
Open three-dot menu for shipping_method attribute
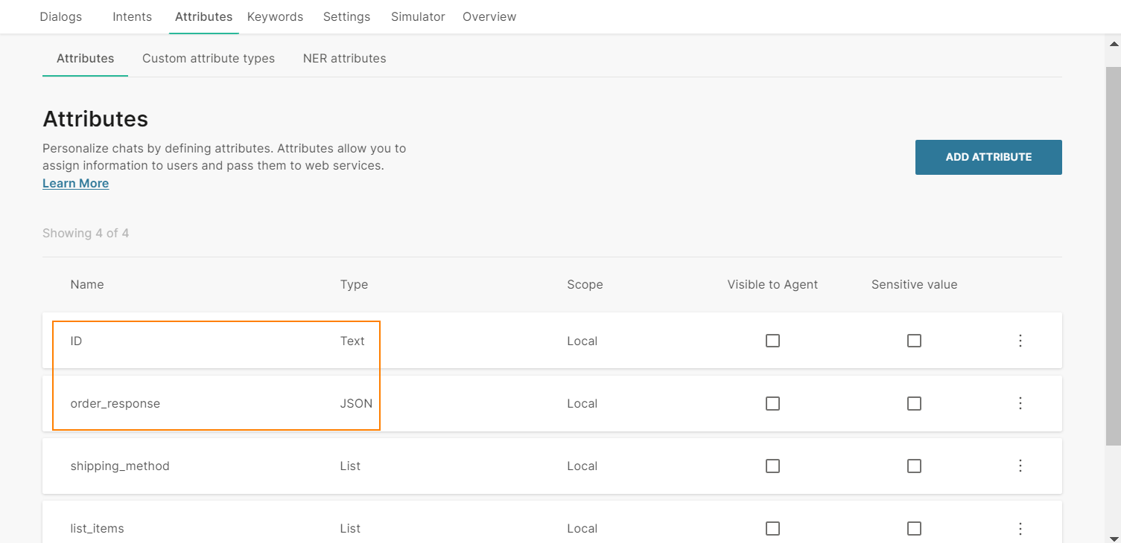click(1020, 466)
